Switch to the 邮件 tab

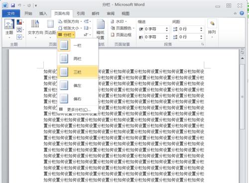tap(96, 13)
